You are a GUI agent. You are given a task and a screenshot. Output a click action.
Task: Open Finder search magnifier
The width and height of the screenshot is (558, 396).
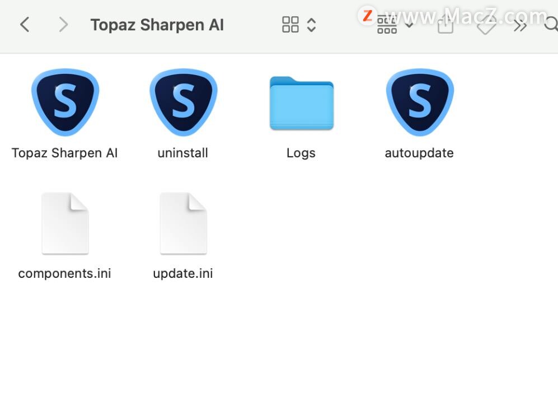click(x=552, y=25)
